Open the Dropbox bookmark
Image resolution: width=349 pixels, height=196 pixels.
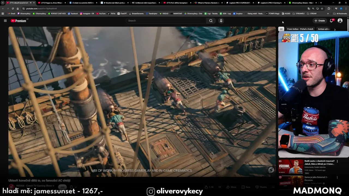[238, 13]
